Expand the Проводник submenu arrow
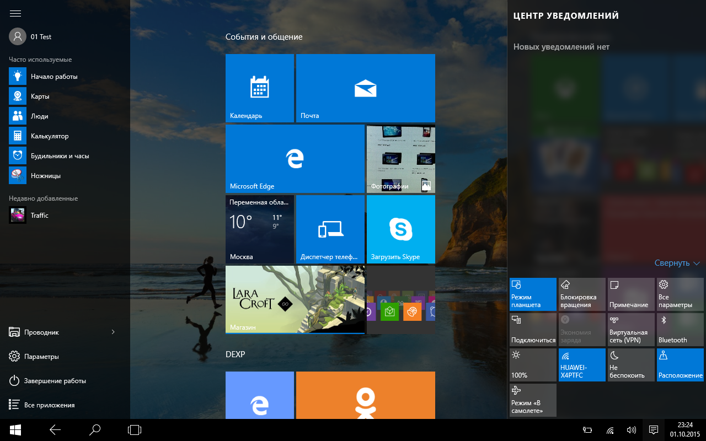The height and width of the screenshot is (441, 706). [x=113, y=332]
